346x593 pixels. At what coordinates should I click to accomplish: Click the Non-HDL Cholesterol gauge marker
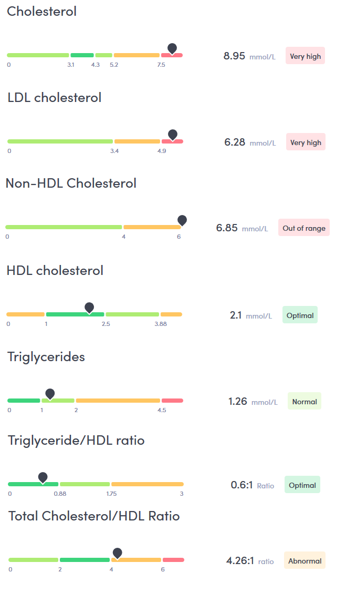(x=182, y=220)
